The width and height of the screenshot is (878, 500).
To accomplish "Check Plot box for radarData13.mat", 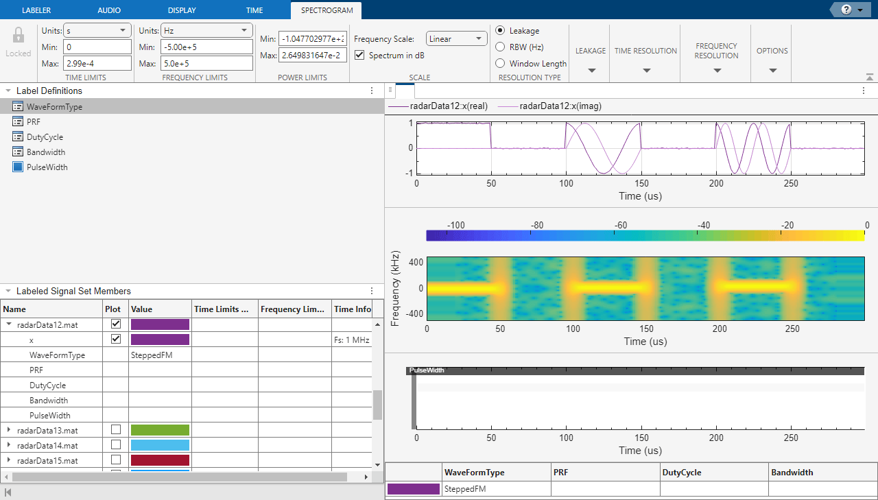I will tap(116, 429).
